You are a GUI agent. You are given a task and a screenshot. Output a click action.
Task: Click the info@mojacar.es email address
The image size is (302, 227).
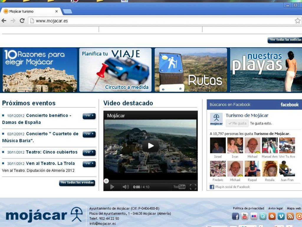pos(103,223)
